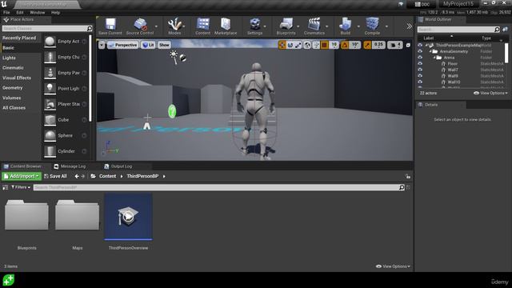The height and width of the screenshot is (288, 512).
Task: Open the viewport options dropdown arrow
Action: (102, 45)
